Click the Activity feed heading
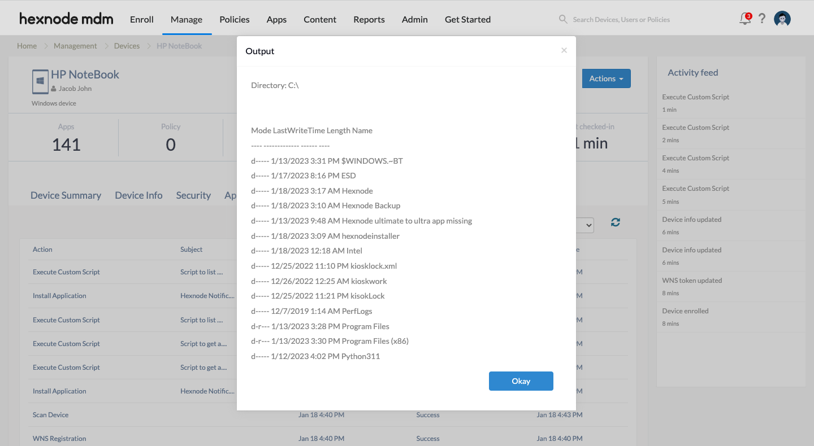Viewport: 814px width, 446px height. [x=693, y=72]
